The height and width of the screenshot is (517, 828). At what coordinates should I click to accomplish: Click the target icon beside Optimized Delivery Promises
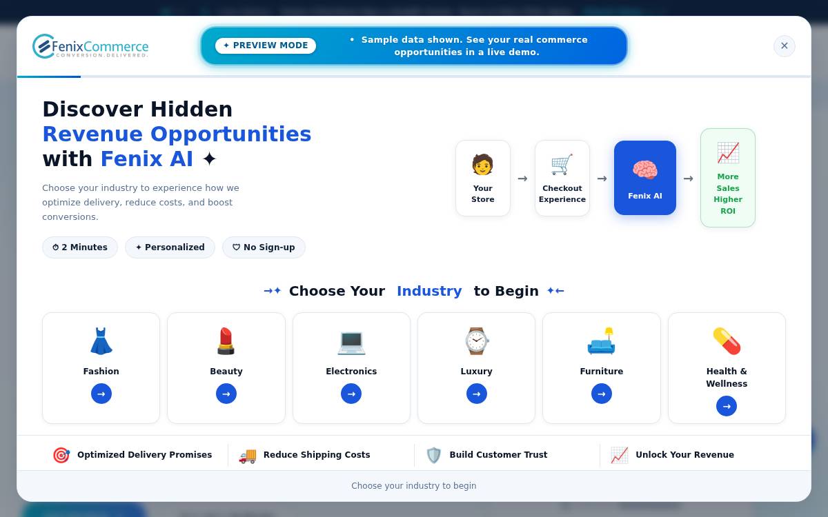pyautogui.click(x=61, y=455)
